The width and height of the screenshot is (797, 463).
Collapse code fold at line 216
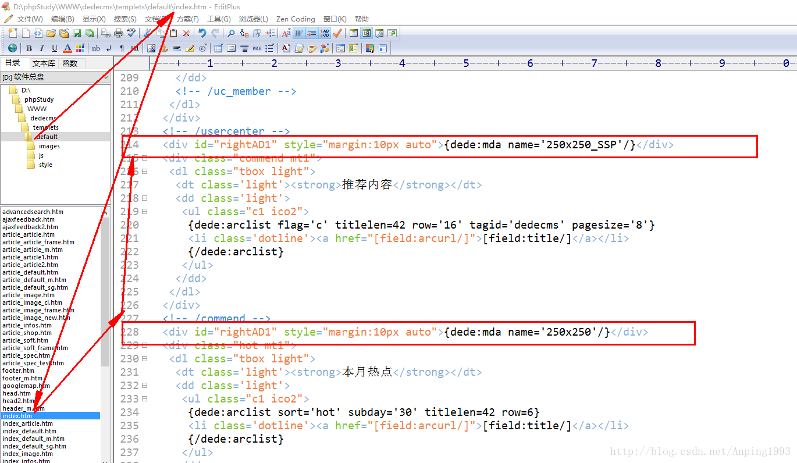[144, 172]
